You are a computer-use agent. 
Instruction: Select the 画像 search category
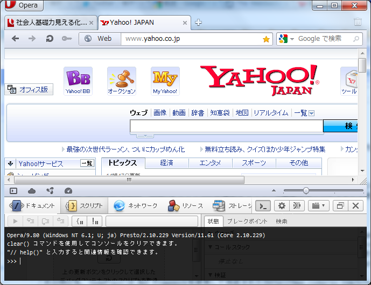click(160, 113)
